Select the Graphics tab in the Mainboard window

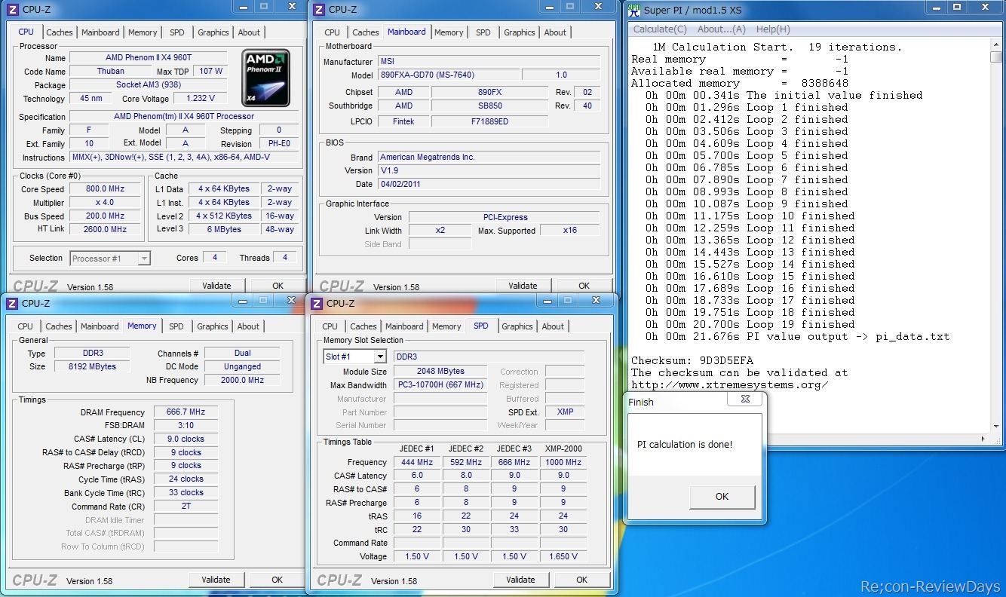point(519,32)
